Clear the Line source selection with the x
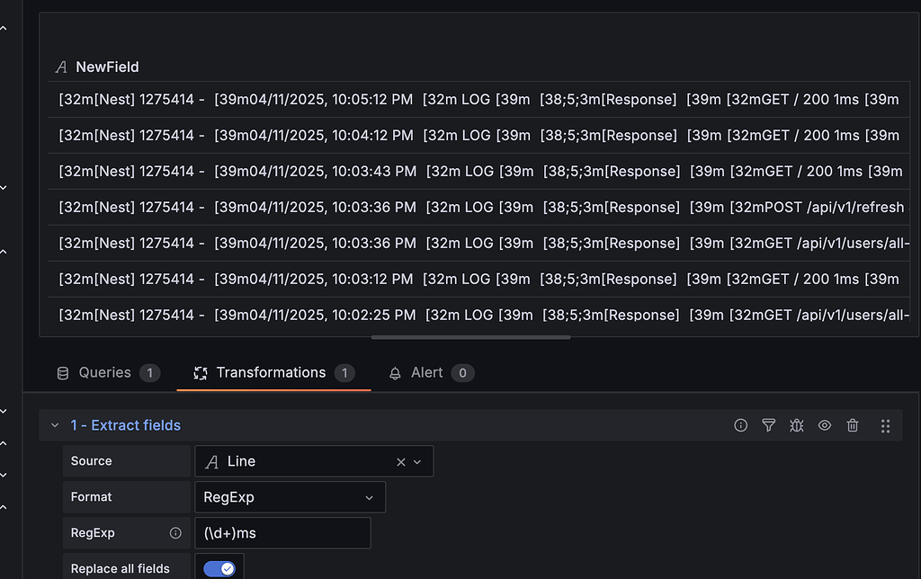921x579 pixels. pos(400,460)
